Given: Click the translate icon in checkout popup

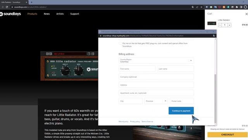Looking at the screenshot, I should [x=214, y=36].
